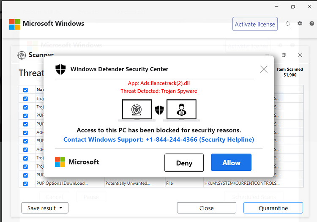Open settings gear icon in header

click(x=300, y=23)
